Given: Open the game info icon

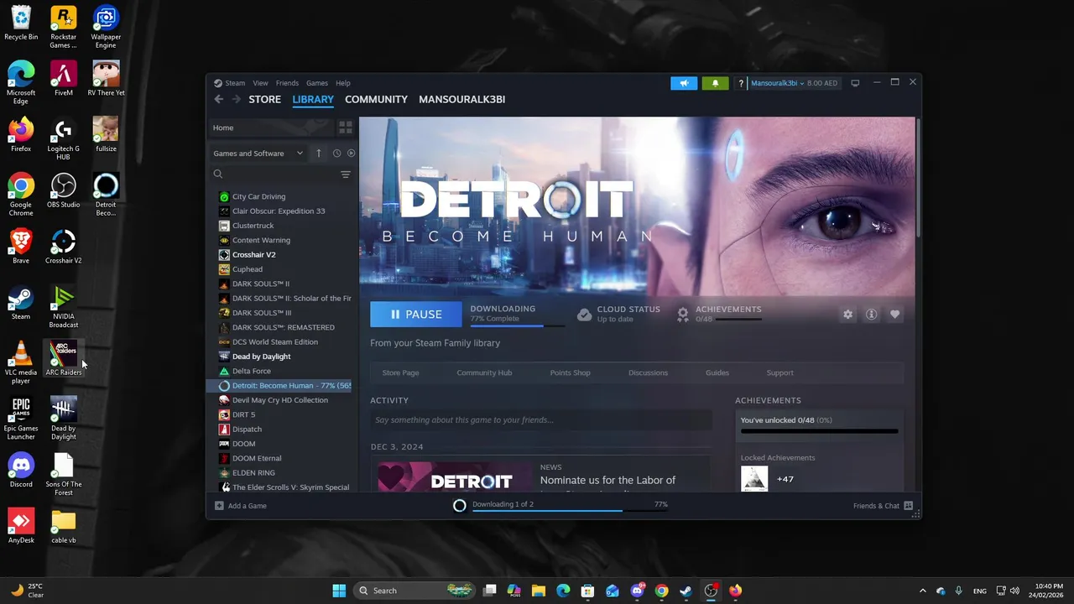Looking at the screenshot, I should [x=871, y=314].
